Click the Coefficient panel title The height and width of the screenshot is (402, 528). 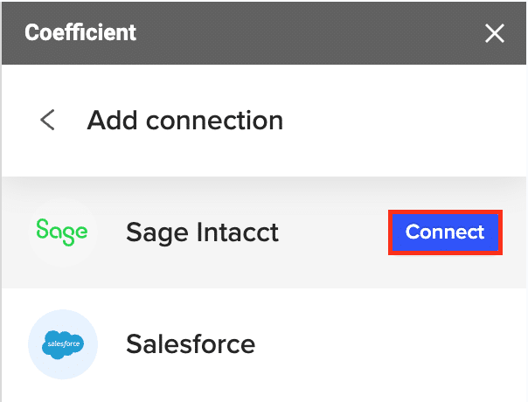point(80,33)
